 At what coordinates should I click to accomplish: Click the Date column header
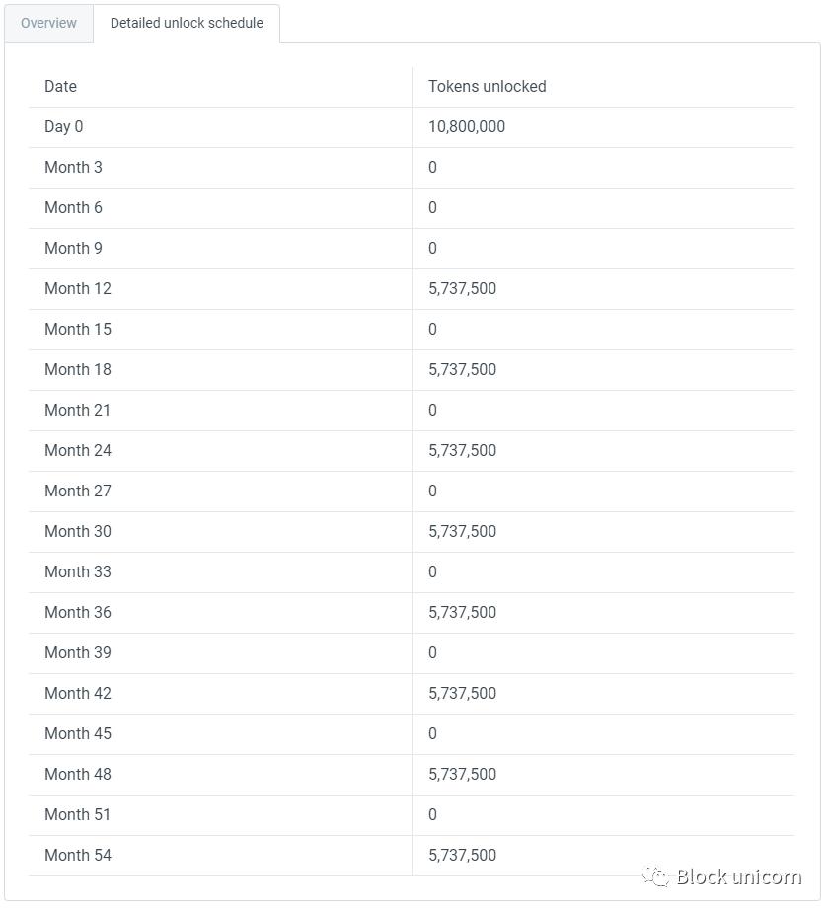[x=60, y=86]
